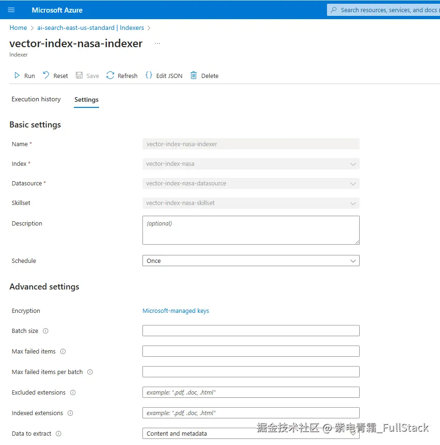This screenshot has width=440, height=445.
Task: Click the Refresh circular arrows icon
Action: click(110, 75)
